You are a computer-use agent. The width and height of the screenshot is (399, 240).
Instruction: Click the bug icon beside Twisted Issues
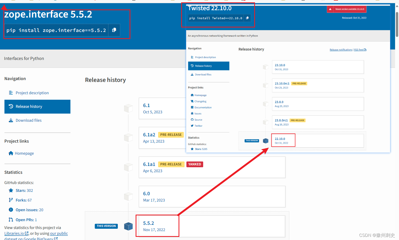click(x=192, y=113)
